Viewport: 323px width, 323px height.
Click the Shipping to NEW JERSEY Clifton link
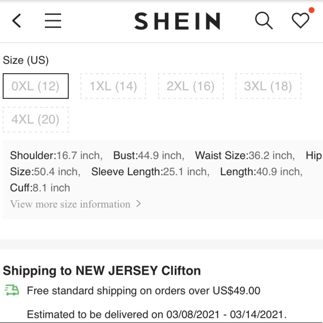tap(101, 270)
